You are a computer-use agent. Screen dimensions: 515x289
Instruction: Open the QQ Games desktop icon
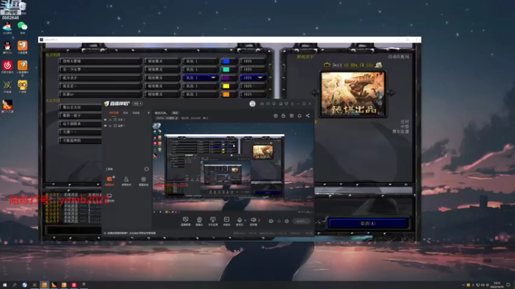(7, 26)
